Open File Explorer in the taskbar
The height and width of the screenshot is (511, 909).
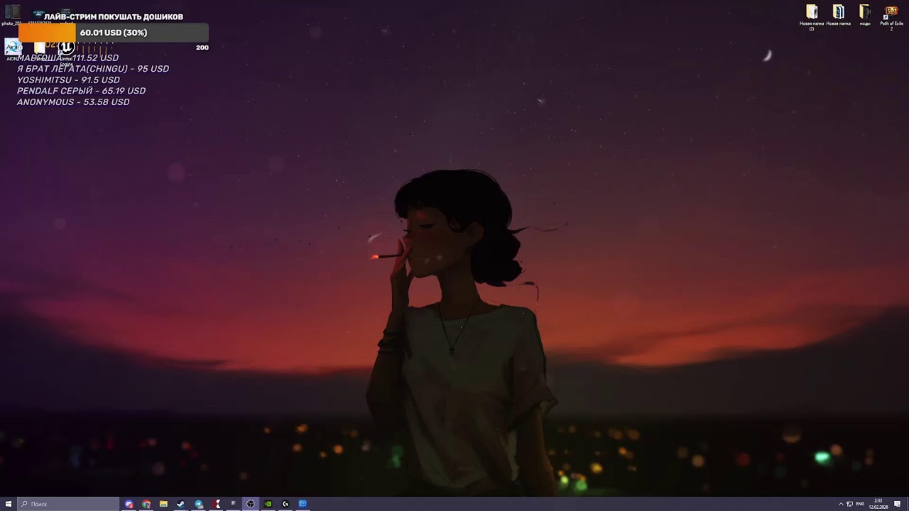point(163,504)
